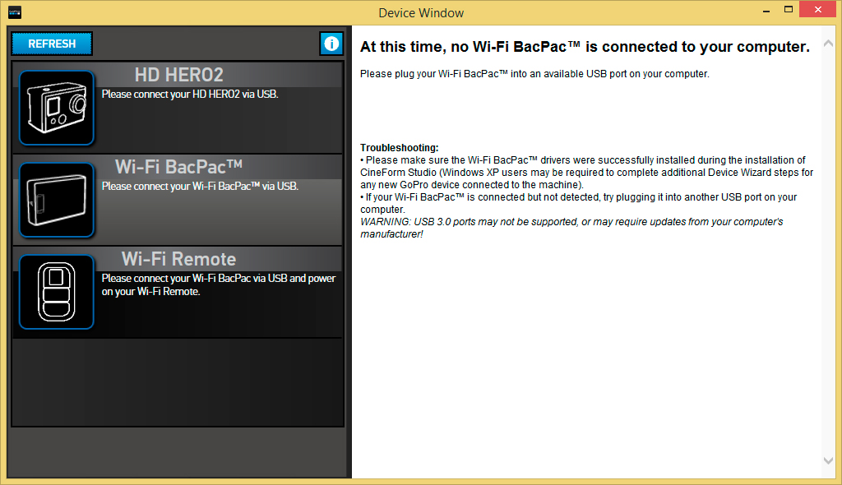Viewport: 842px width, 485px height.
Task: Click 'Please plug your Wi-Fi BacPac™' instruction line
Action: coord(534,74)
